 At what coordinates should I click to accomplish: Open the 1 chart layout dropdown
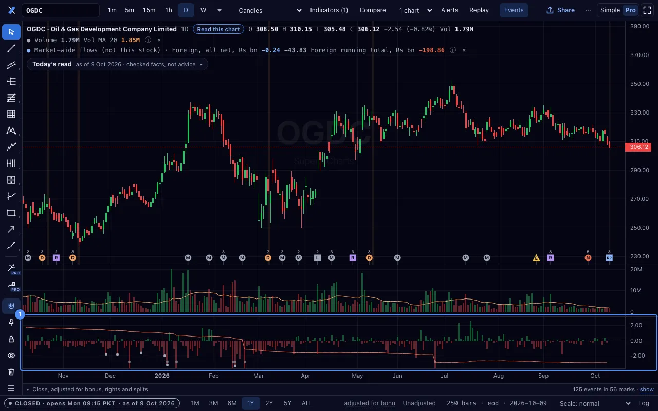pyautogui.click(x=415, y=10)
